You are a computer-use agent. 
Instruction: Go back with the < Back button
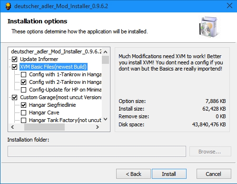pyautogui.click(x=133, y=174)
